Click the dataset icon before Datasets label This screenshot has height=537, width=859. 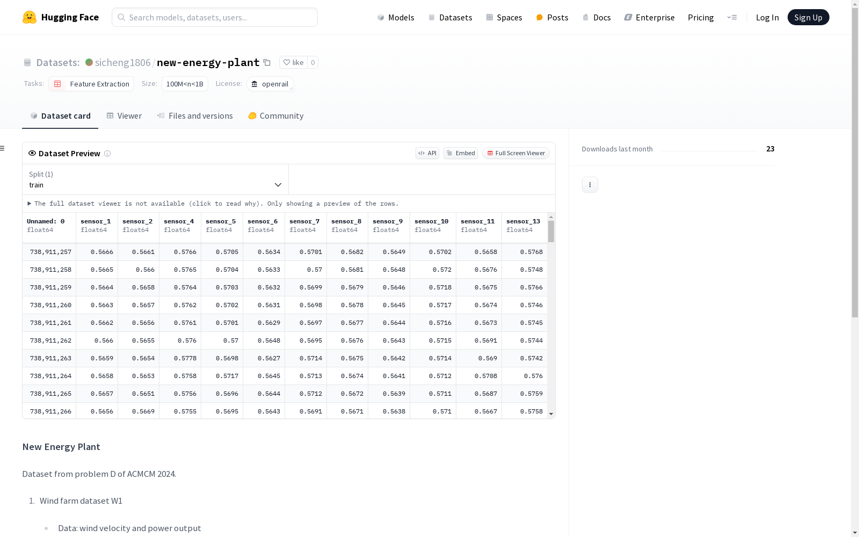[27, 62]
